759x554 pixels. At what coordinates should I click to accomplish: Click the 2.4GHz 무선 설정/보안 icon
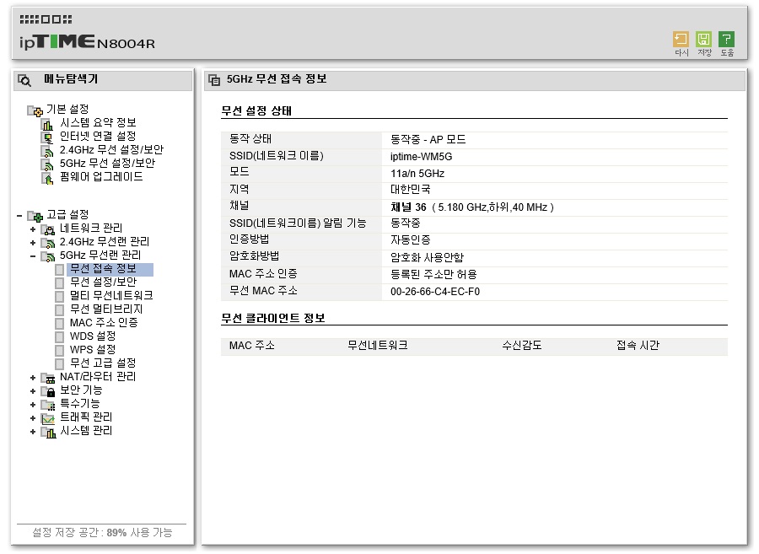(47, 152)
